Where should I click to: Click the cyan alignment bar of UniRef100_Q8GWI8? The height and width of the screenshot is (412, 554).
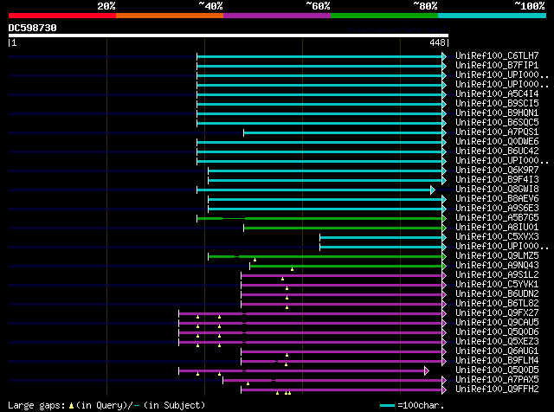313,190
